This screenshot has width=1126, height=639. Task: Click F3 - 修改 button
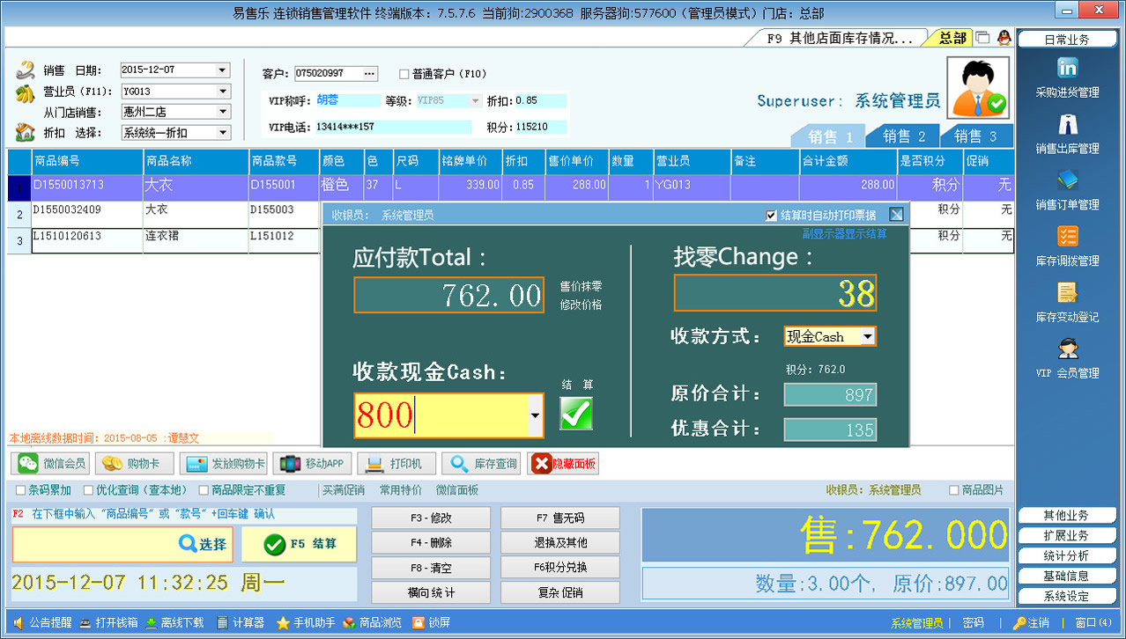tap(431, 518)
